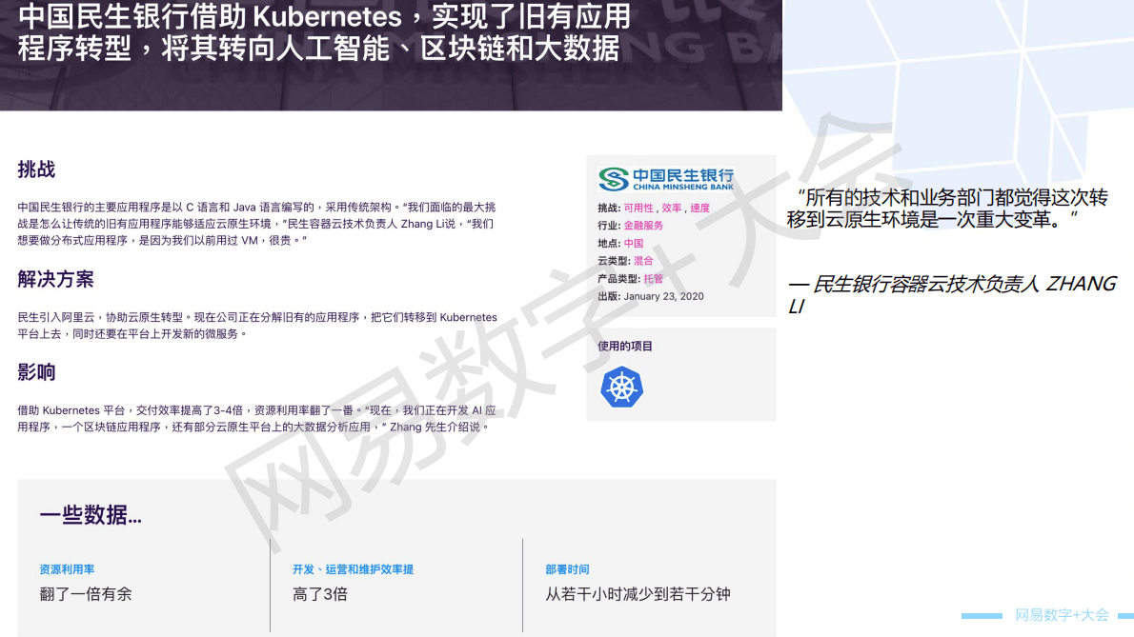Image resolution: width=1134 pixels, height=637 pixels.
Task: Click the 解决方案 section heading
Action: [55, 279]
